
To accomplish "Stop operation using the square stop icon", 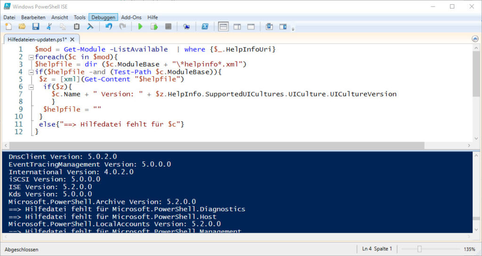I will click(x=168, y=27).
